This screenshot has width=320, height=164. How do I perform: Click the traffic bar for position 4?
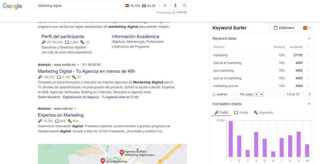pos(256,144)
